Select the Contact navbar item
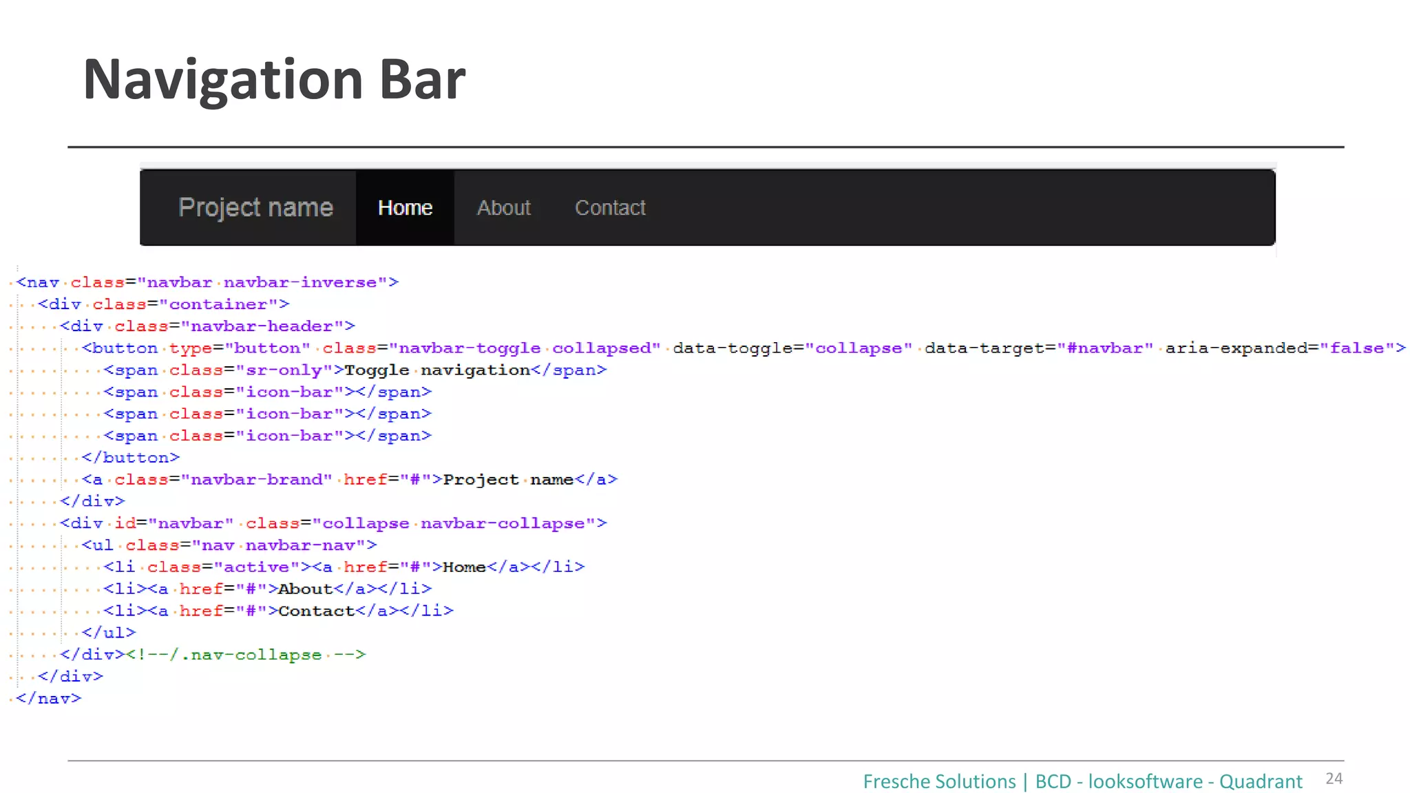Viewport: 1410px width, 793px height. [610, 207]
